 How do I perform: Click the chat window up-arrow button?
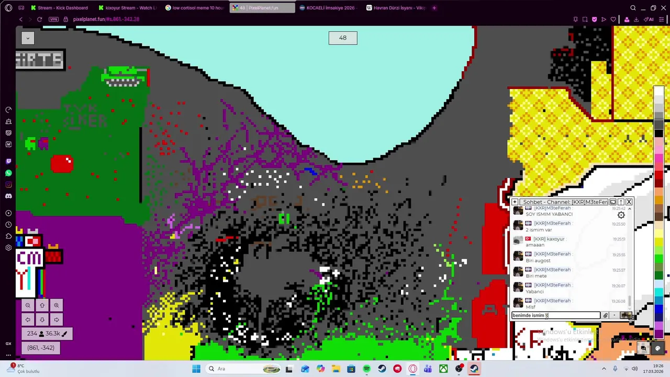(621, 202)
